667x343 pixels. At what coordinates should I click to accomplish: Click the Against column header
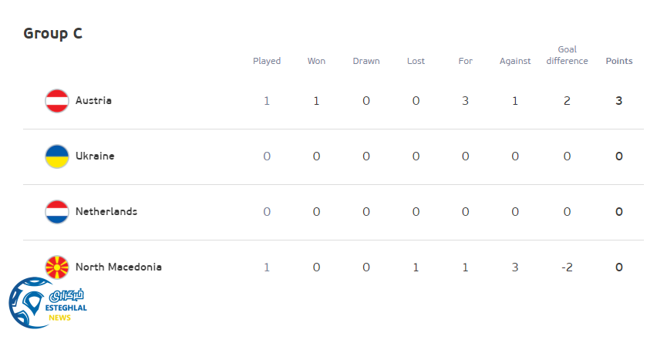(x=515, y=61)
